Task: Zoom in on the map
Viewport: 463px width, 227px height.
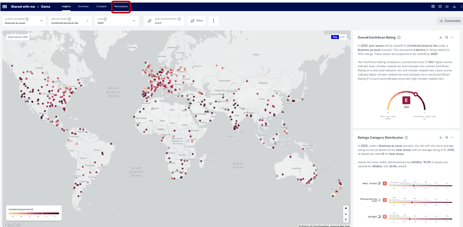Action: tap(346, 208)
